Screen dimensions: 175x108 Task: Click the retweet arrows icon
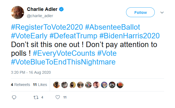36,97
